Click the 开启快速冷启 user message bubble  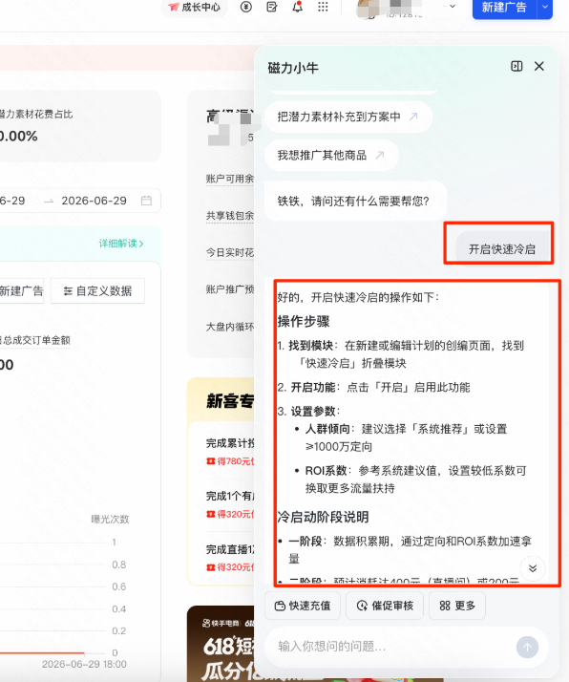pos(502,248)
